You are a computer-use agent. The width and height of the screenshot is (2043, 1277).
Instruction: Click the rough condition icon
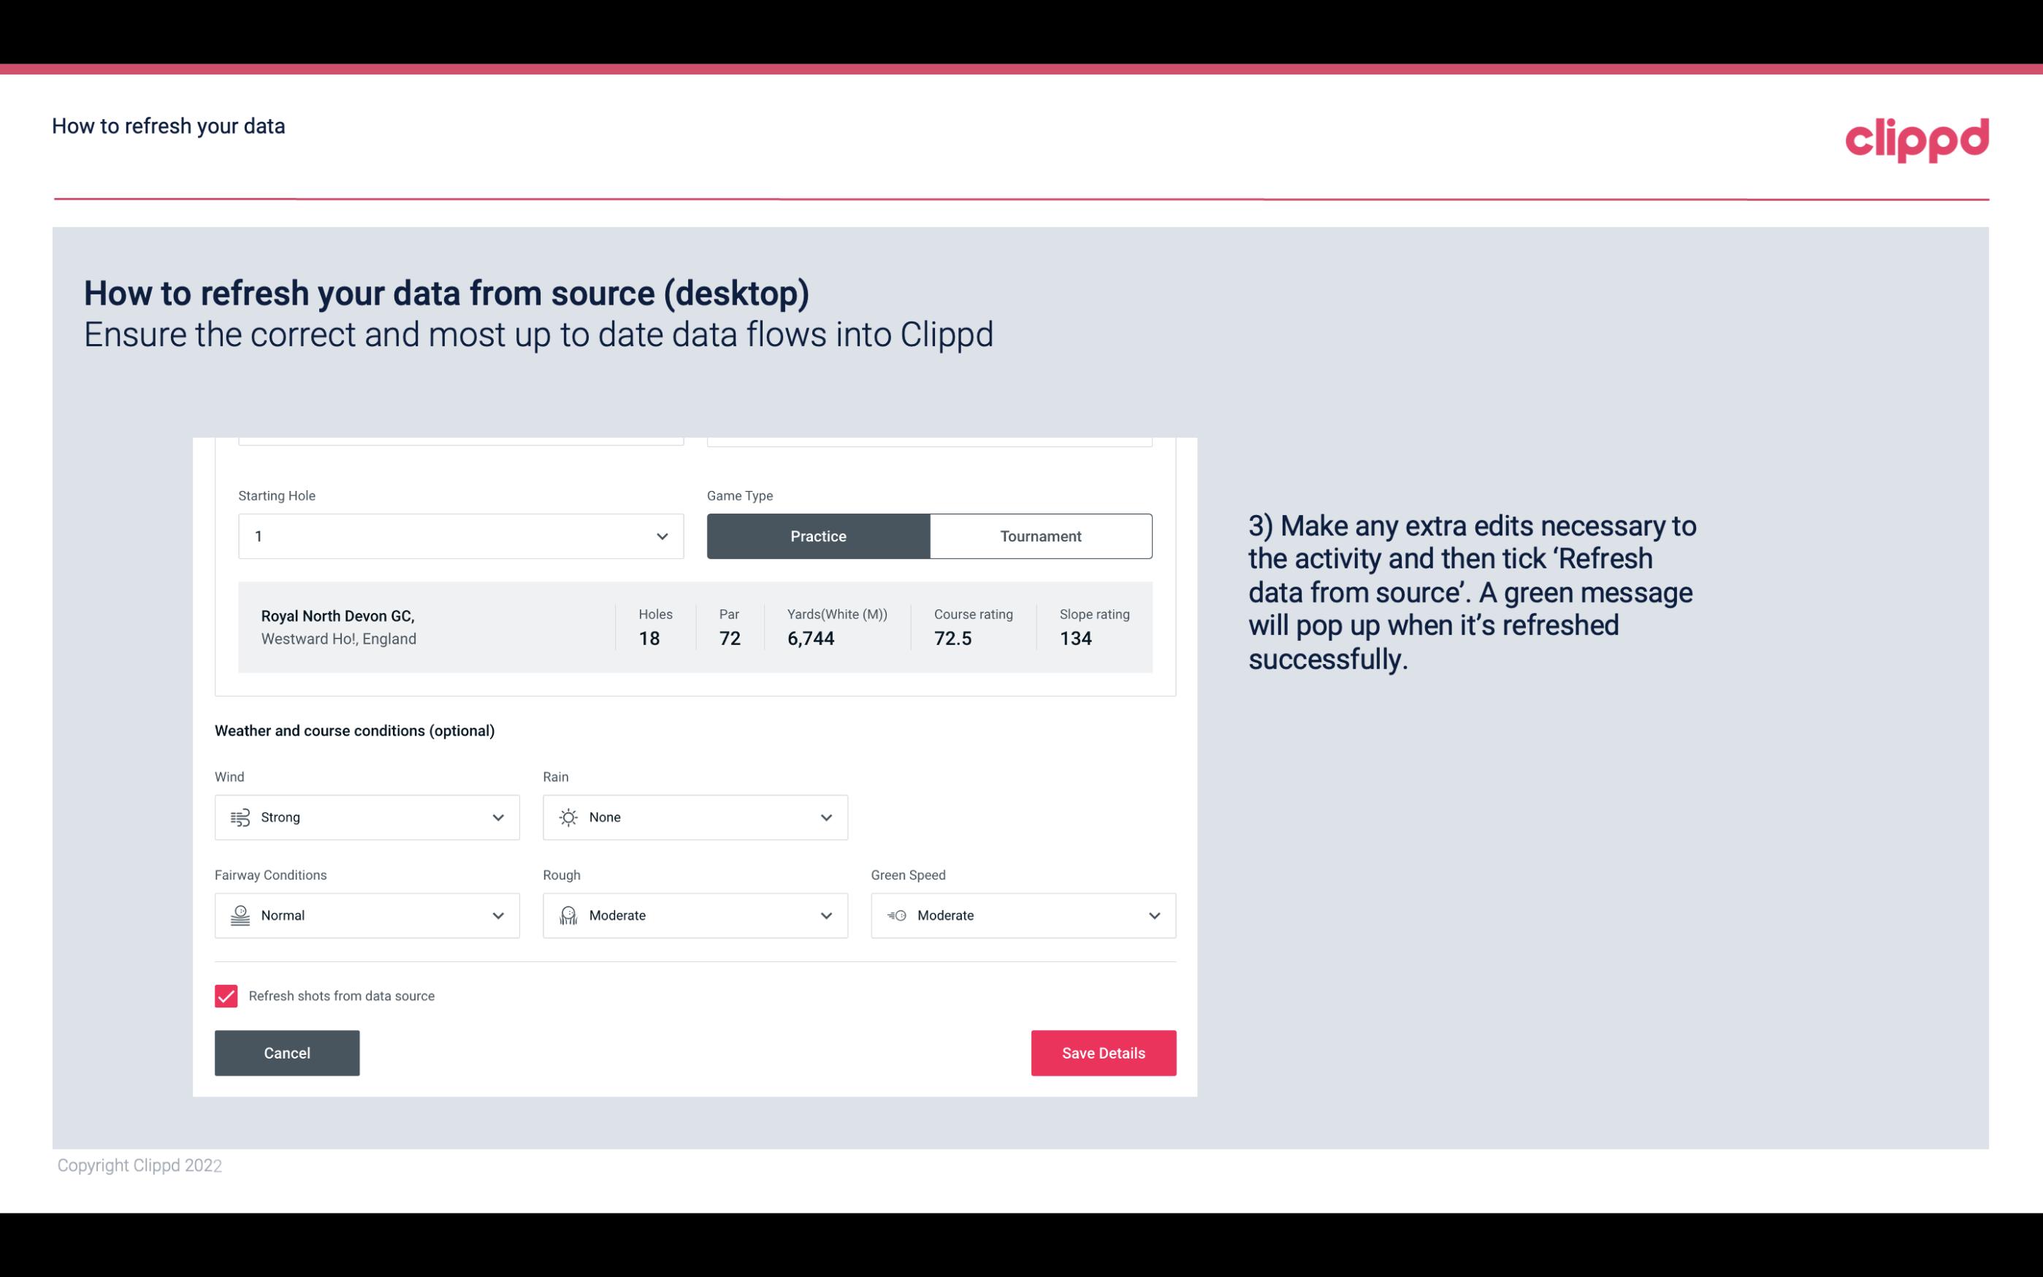568,915
